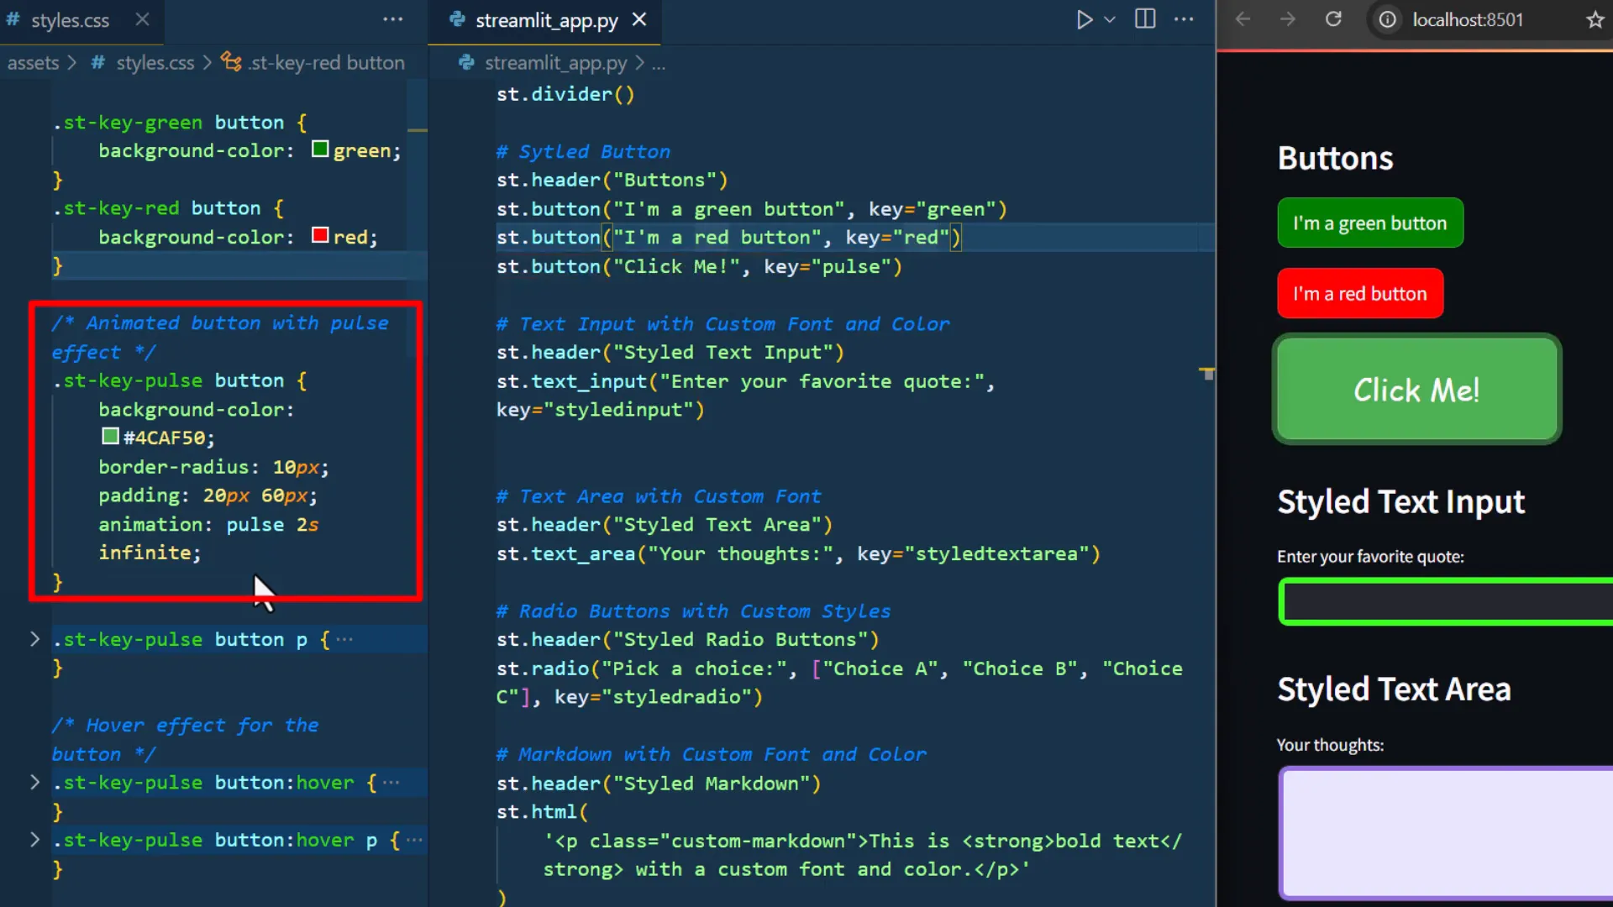
Task: Run the streamlit_app.py file with the play icon
Action: (1085, 19)
